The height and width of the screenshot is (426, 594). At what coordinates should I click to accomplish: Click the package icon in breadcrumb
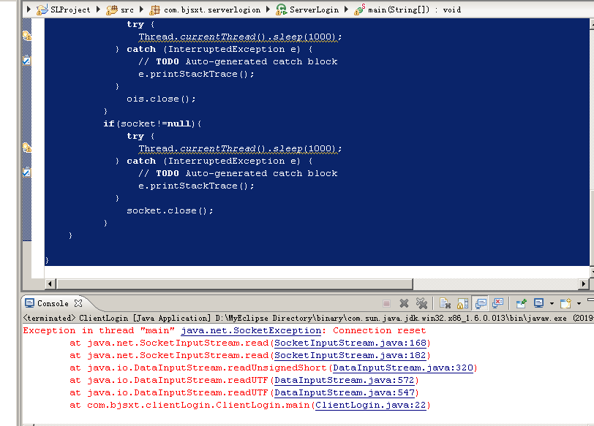(154, 9)
